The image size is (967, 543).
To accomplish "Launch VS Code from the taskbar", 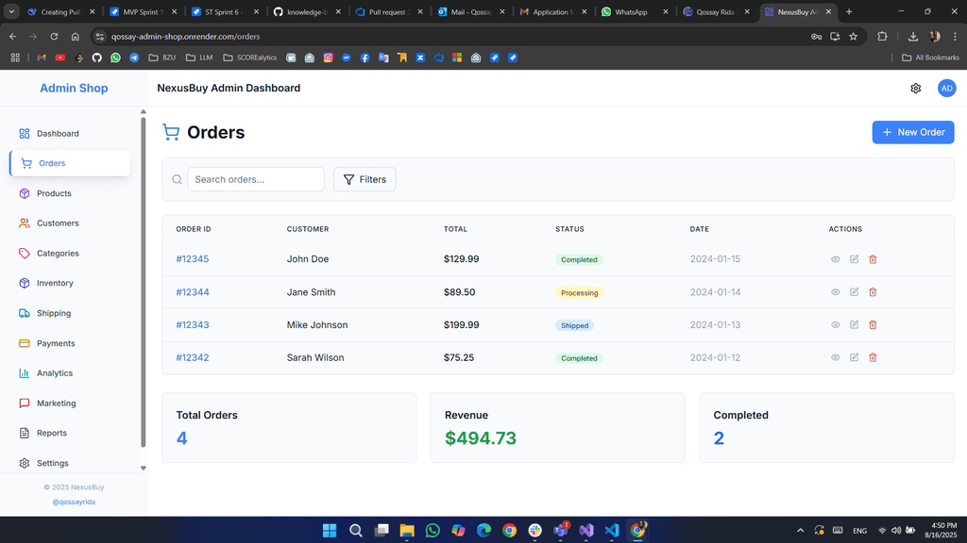I will coord(612,530).
